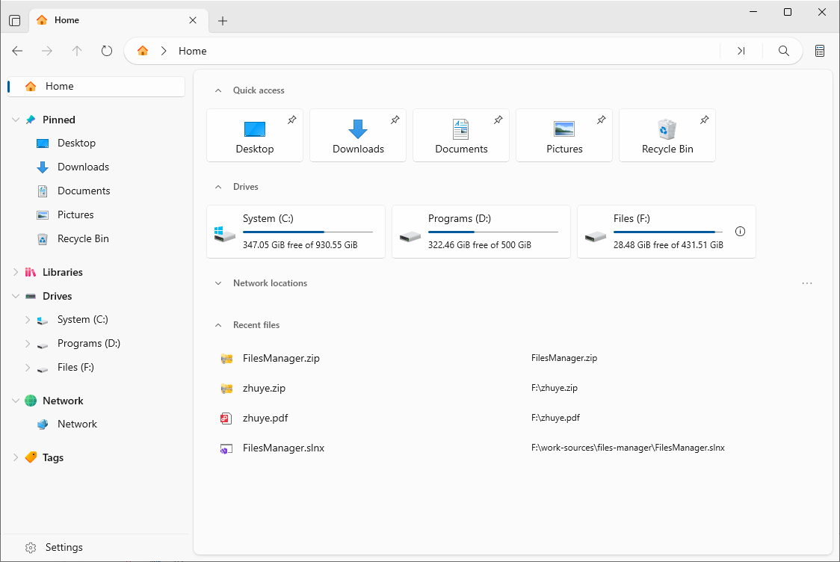The height and width of the screenshot is (562, 840).
Task: Expand Files (F:) in sidebar tree
Action: pos(28,368)
